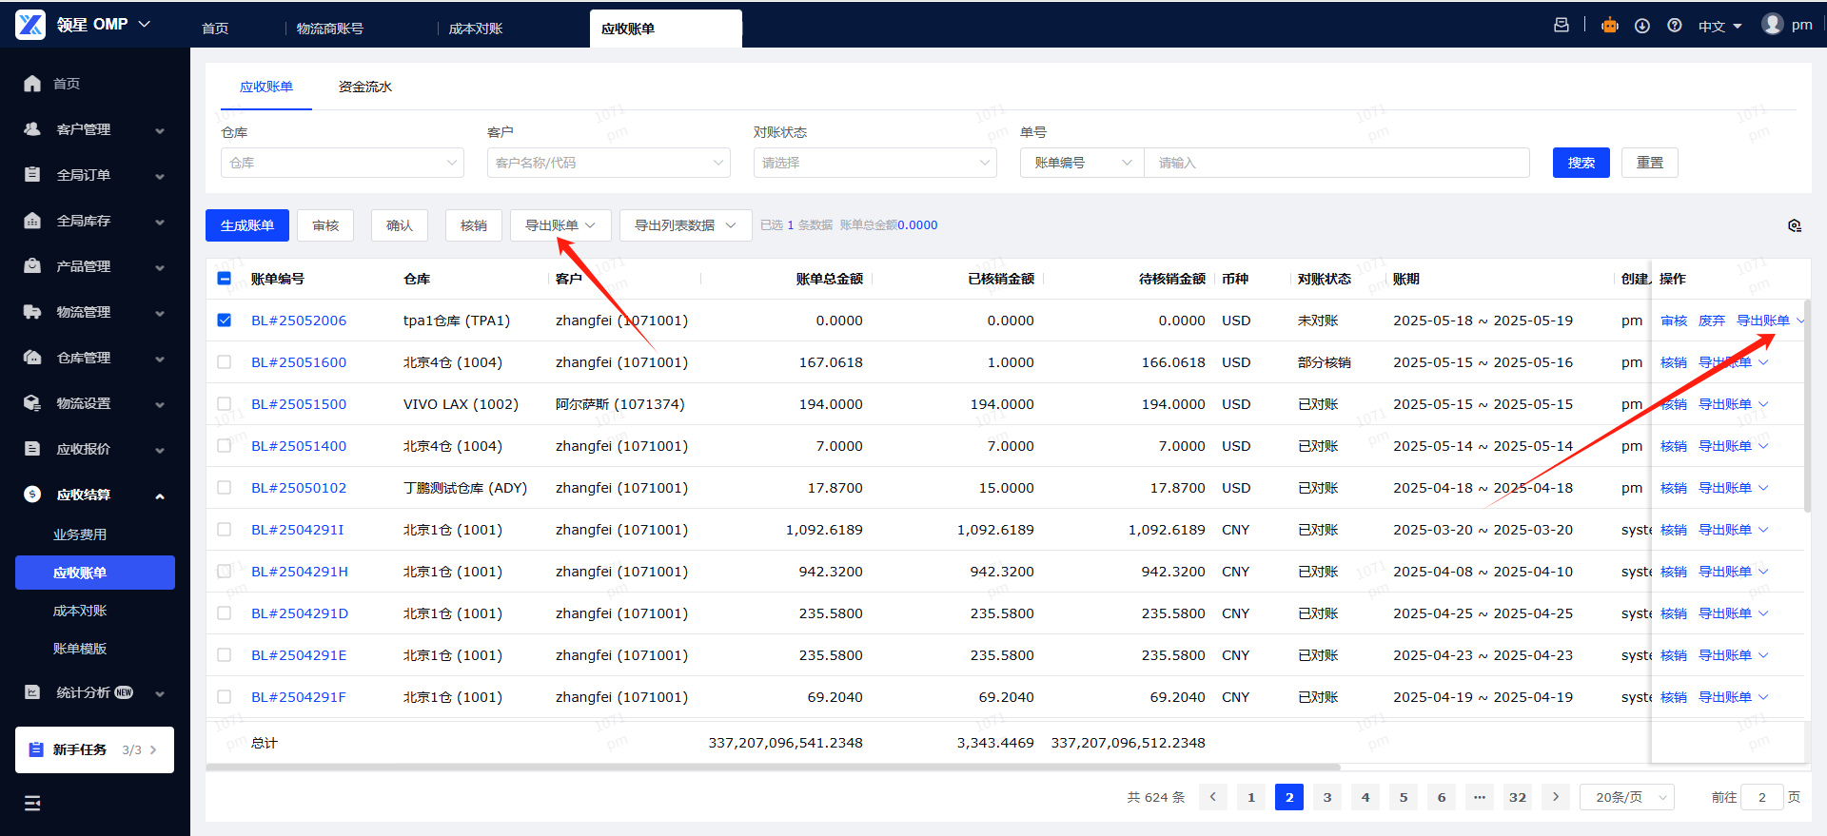Open the 导出列表数据 dropdown
Screen dimensions: 1827x836
click(685, 225)
